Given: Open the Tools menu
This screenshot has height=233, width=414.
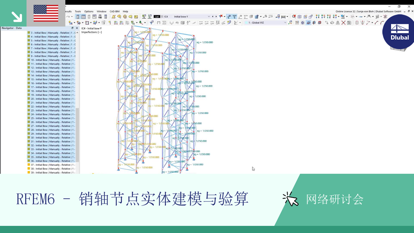Looking at the screenshot, I should [78, 12].
